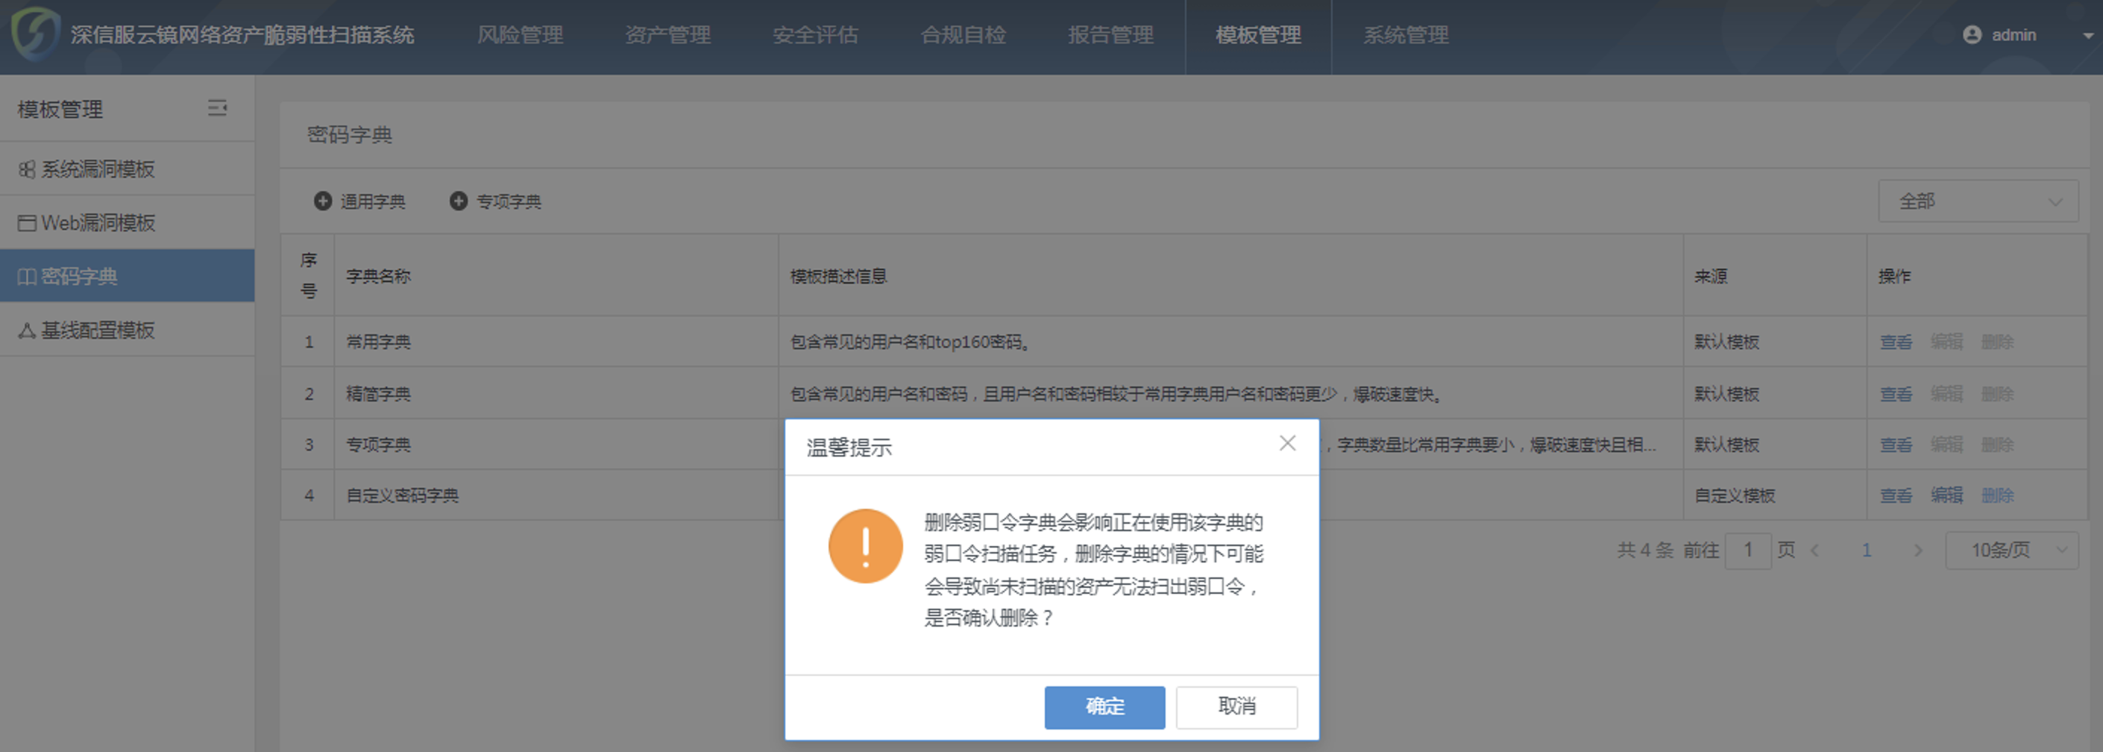
Task: Collapse the 模板管理 sidebar toggle icon
Action: coord(217,107)
